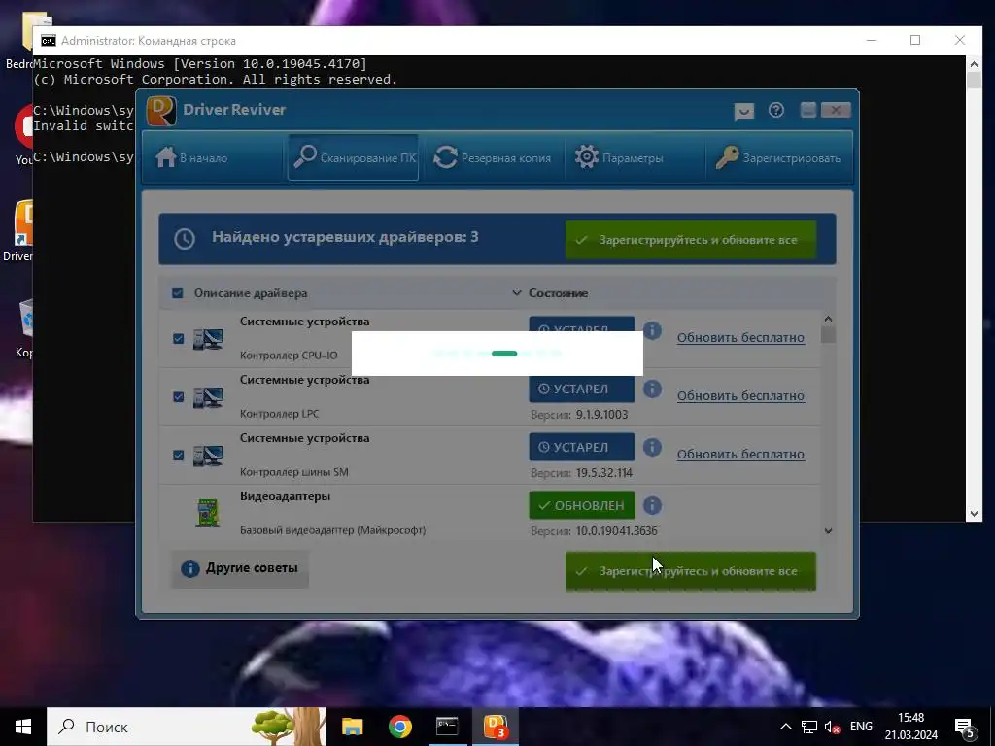Click the Контроллер LPC device icon
Image resolution: width=995 pixels, height=746 pixels.
(x=208, y=397)
